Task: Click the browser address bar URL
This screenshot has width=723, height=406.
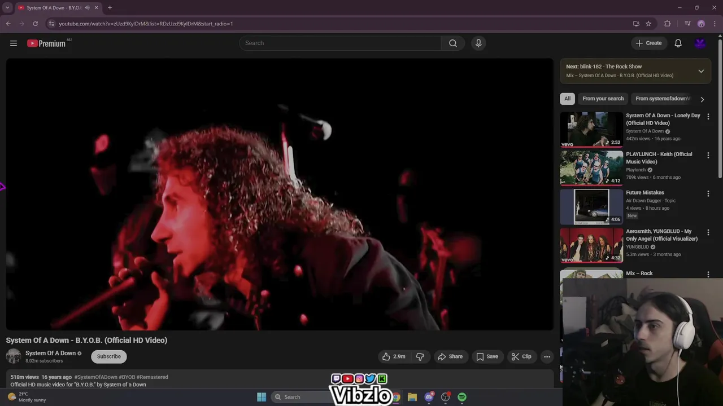Action: coord(146,24)
